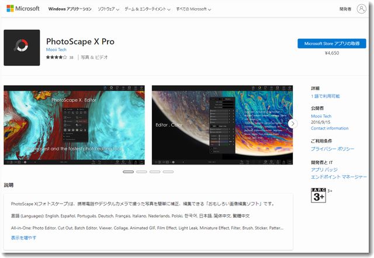Select the fourth carousel page indicator
This screenshot has width=374, height=258.
(168, 172)
